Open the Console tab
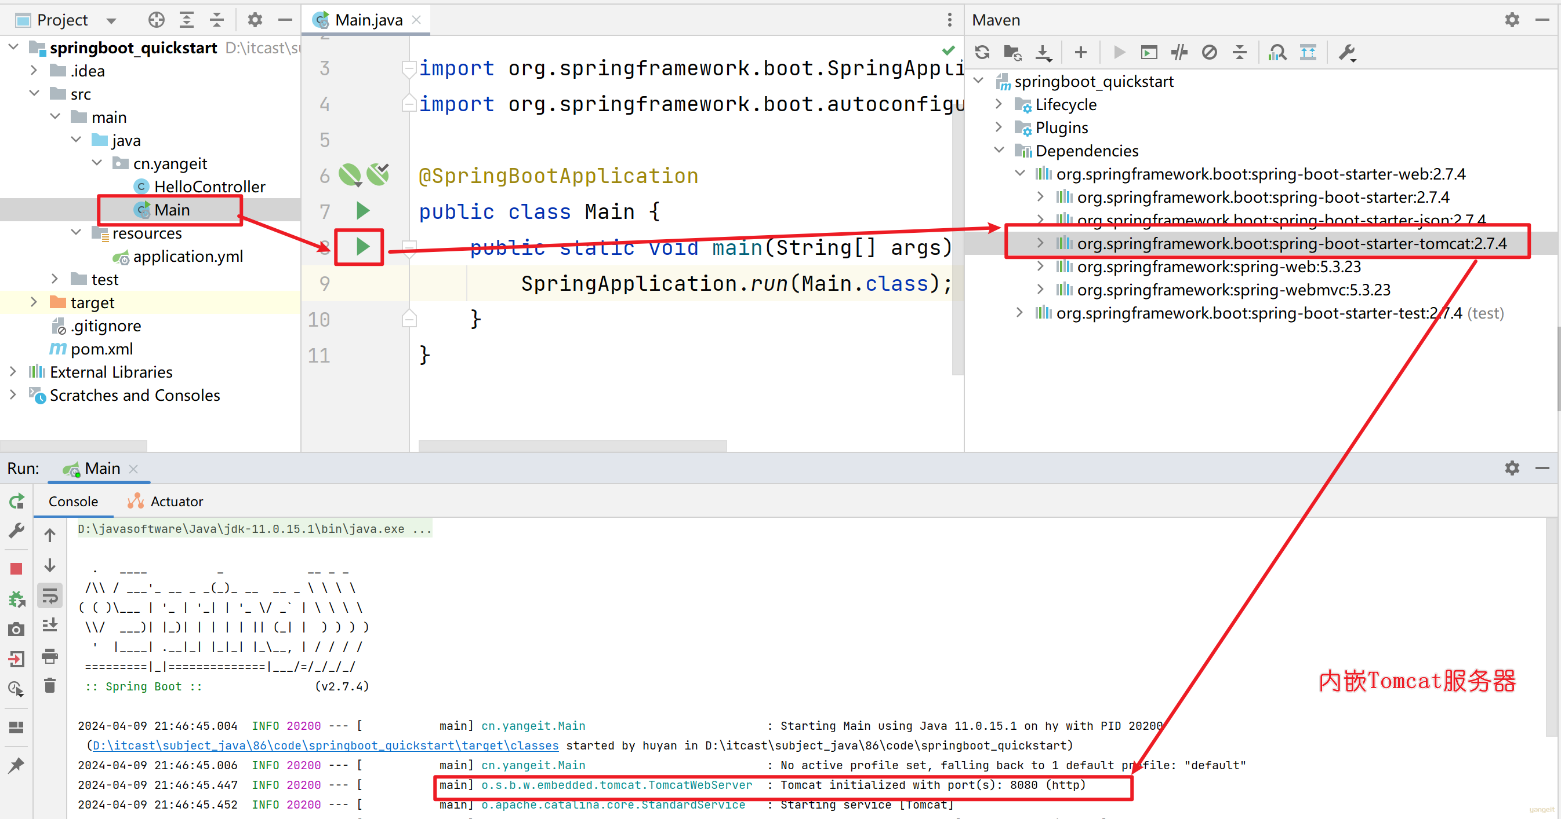Viewport: 1561px width, 819px height. pyautogui.click(x=73, y=501)
